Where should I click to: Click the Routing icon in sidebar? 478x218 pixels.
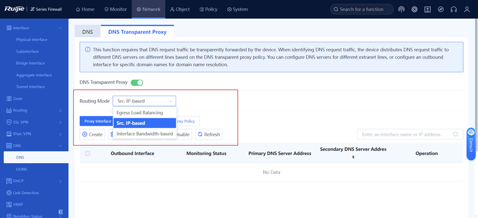(x=9, y=110)
